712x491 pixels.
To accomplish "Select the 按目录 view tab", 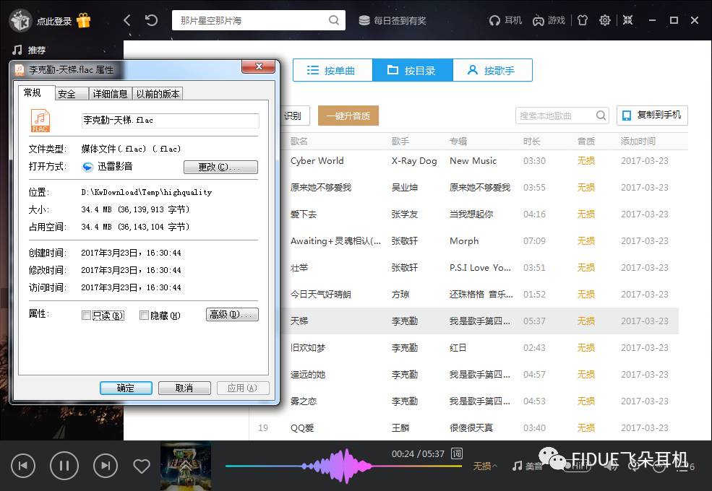I will pos(412,70).
